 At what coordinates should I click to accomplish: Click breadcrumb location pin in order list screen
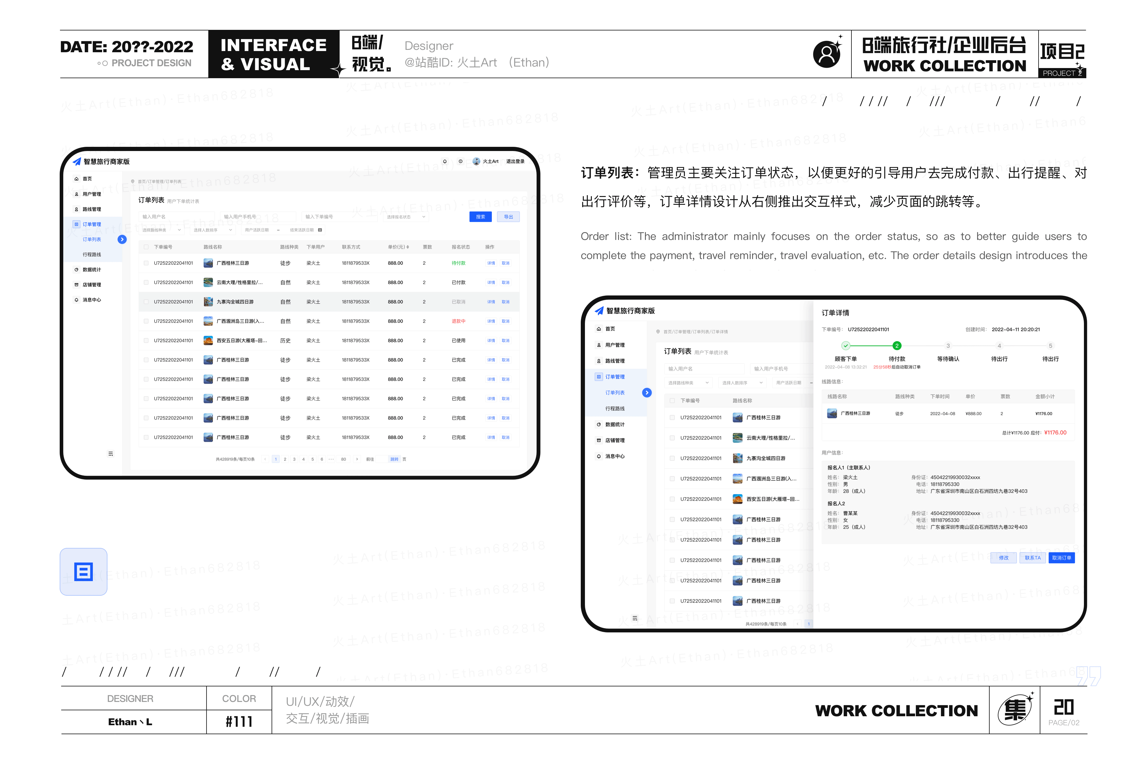(x=133, y=181)
